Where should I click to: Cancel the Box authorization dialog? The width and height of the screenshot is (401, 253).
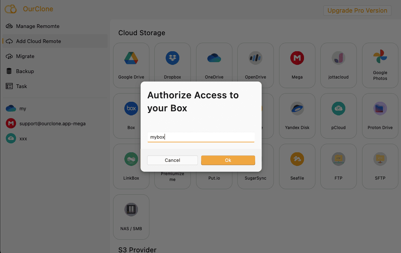[172, 160]
